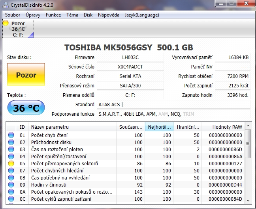
Task: Click drive letters field C: F:
Action: click(x=130, y=95)
